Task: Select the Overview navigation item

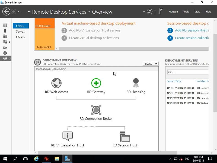Action: pyautogui.click(x=21, y=26)
